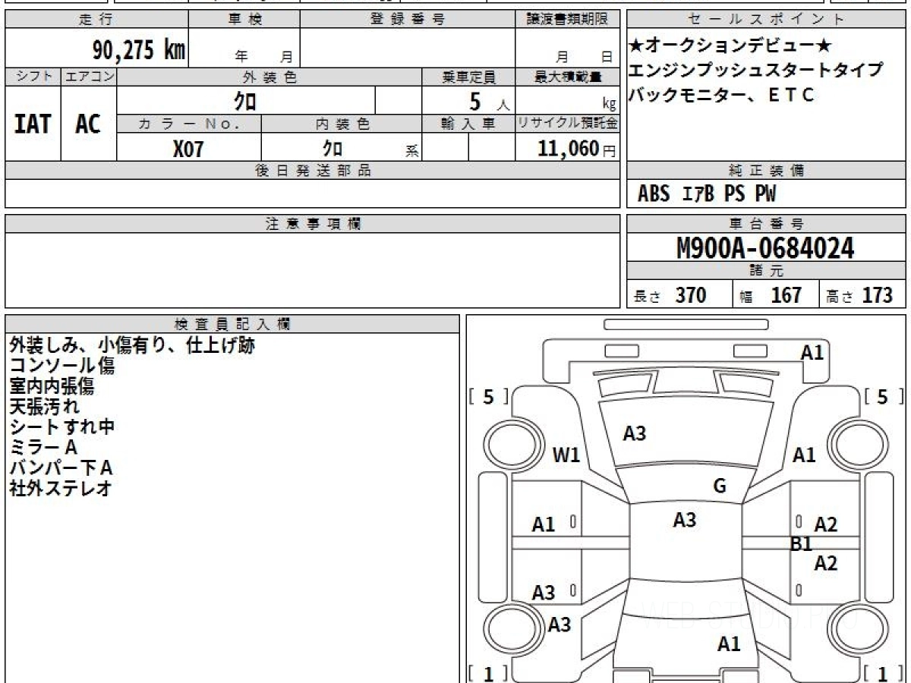
Task: Click the 純正装備 header
Action: click(x=766, y=171)
